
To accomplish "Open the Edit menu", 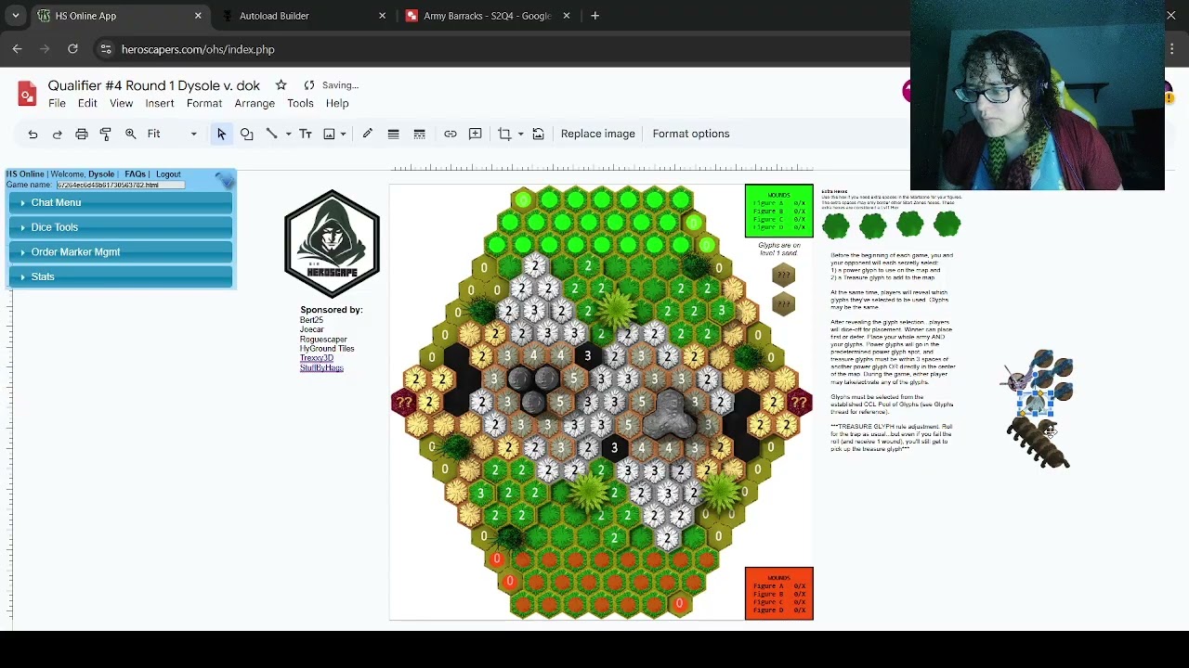I will pyautogui.click(x=87, y=103).
